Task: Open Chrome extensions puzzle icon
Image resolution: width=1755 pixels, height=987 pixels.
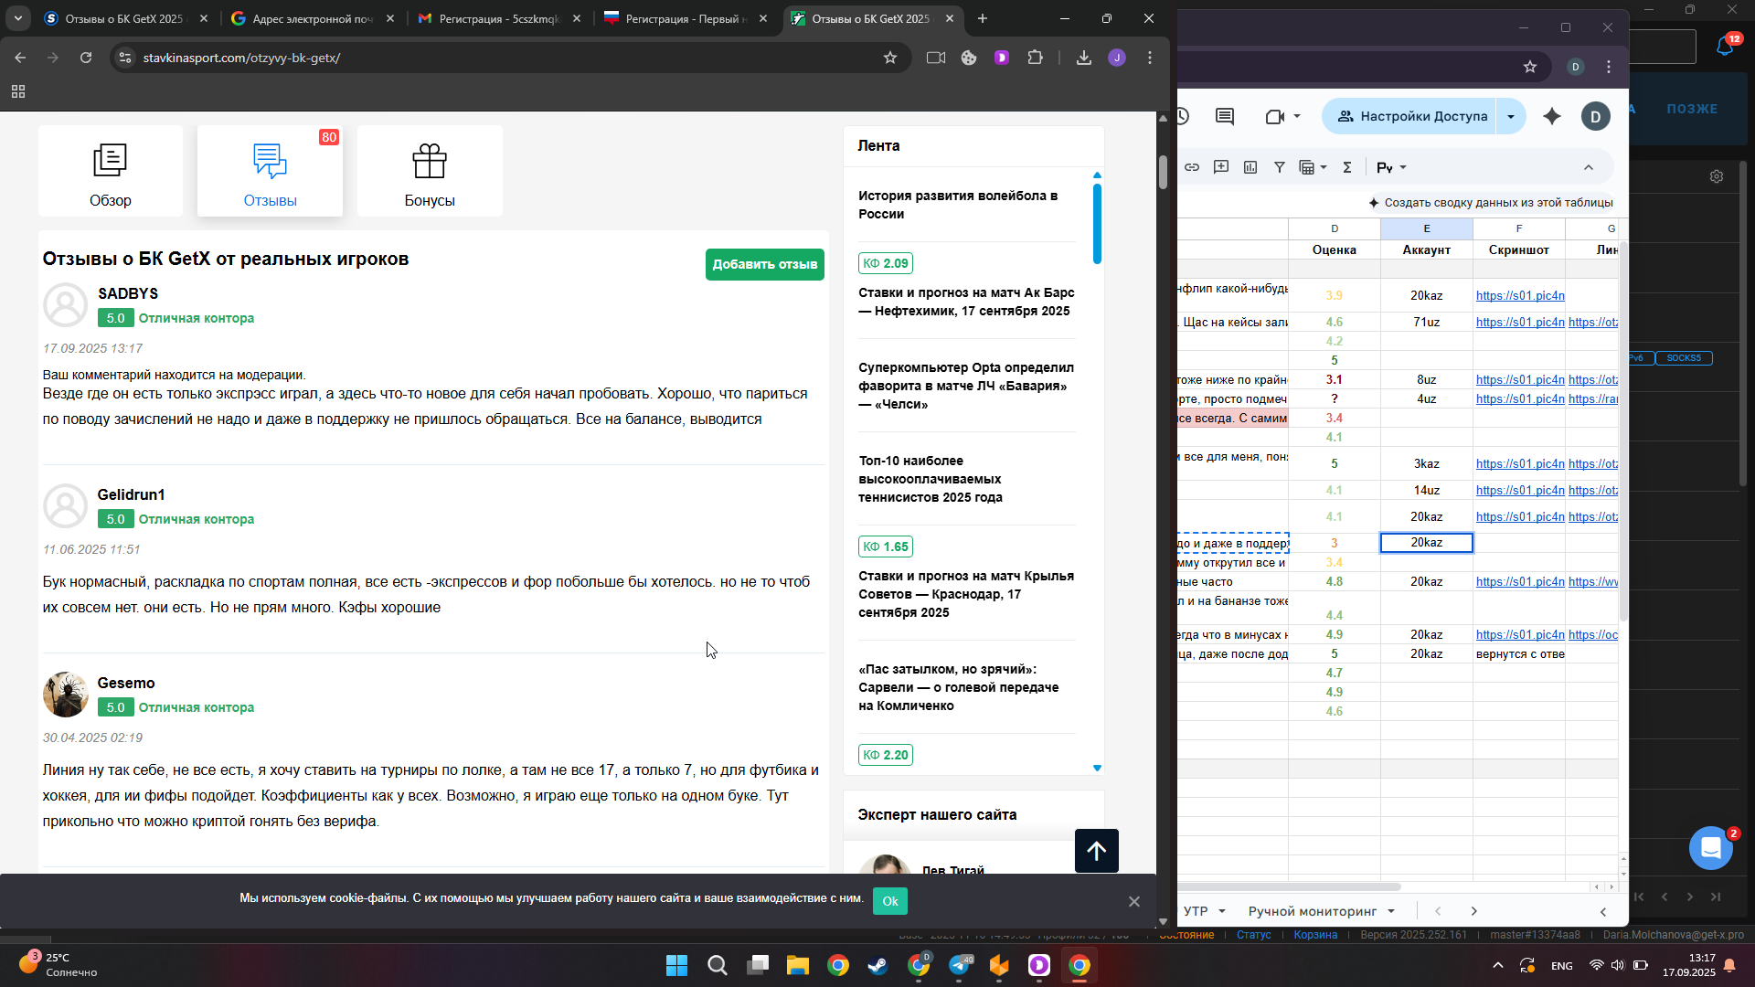Action: tap(1035, 58)
